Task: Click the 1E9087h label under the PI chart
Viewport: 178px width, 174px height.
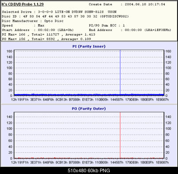Action: [162, 100]
